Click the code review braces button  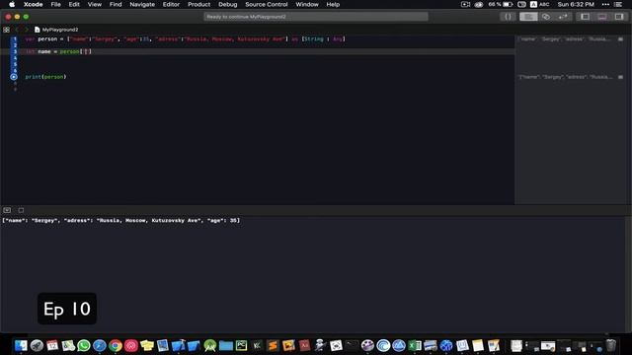508,17
